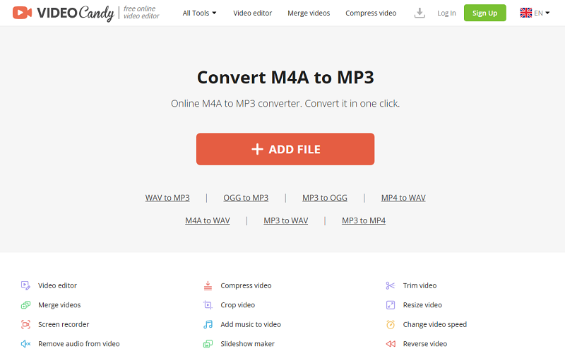Click the Video Candy logo icon
The height and width of the screenshot is (356, 565).
coord(22,13)
